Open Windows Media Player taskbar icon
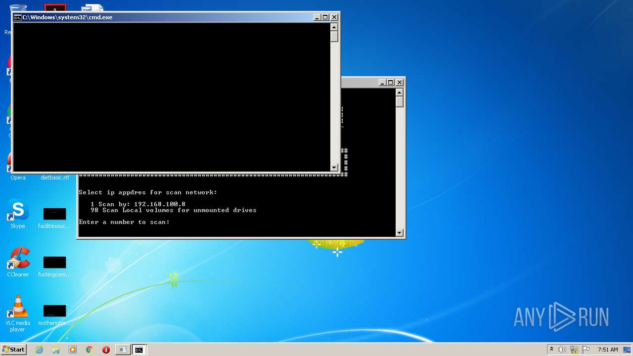The image size is (633, 356). click(73, 350)
